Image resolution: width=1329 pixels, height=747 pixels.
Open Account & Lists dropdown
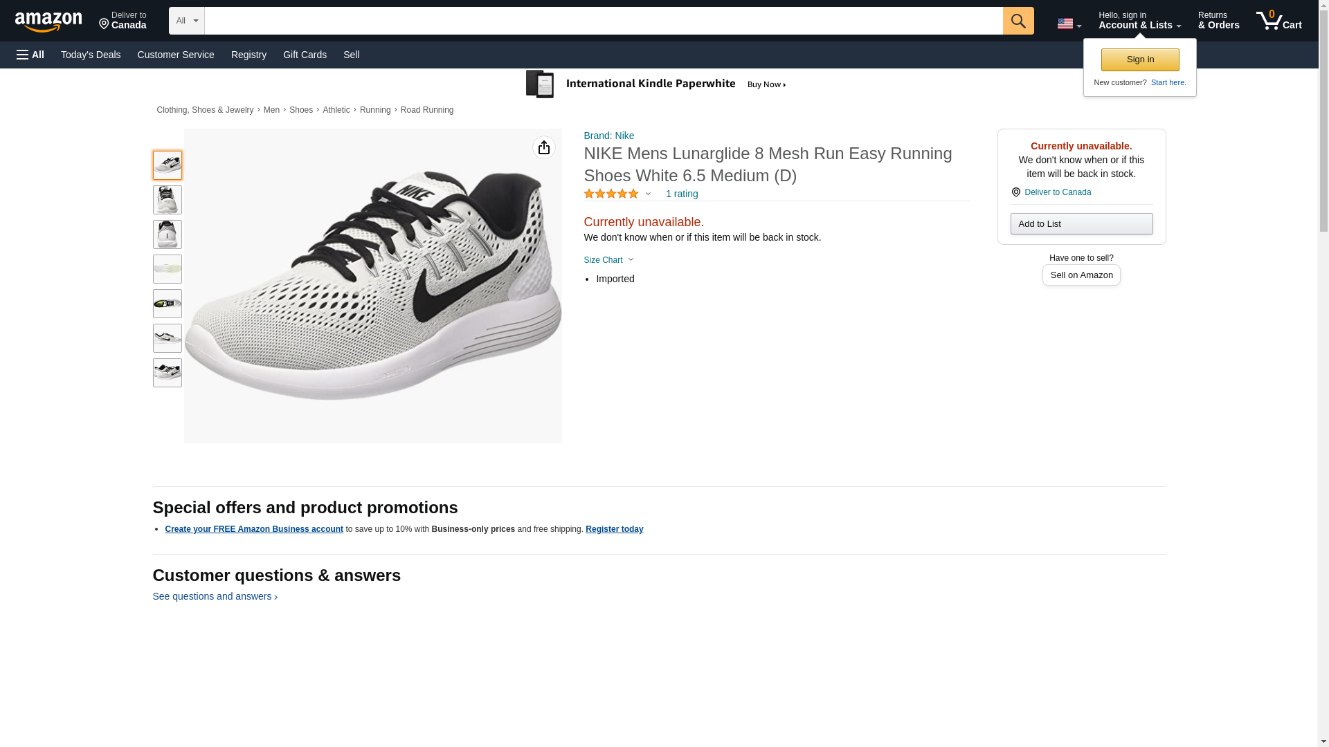click(x=1139, y=21)
